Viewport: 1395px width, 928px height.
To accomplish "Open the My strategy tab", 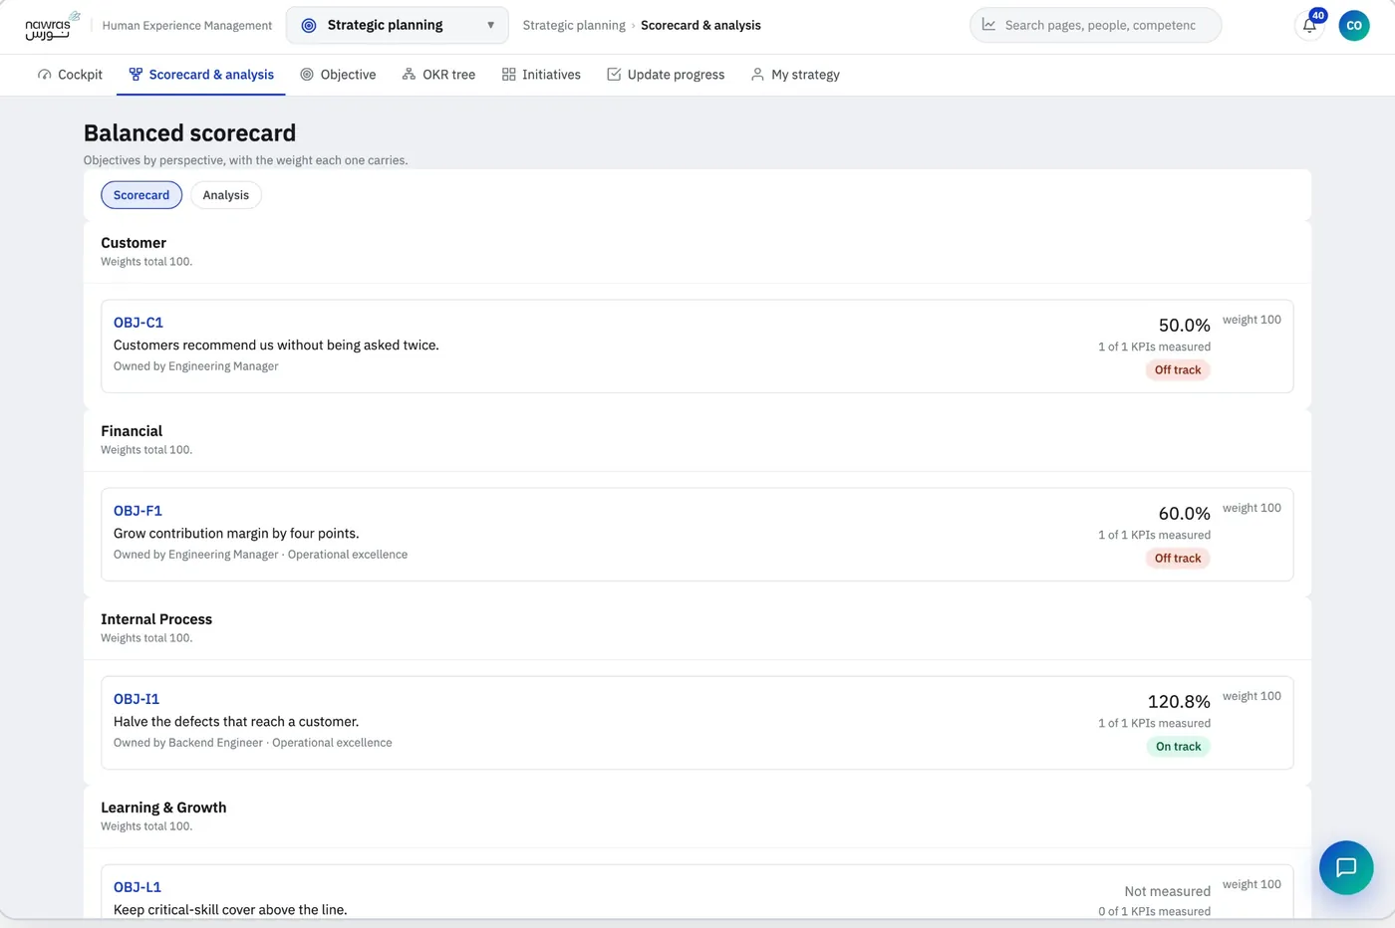I will [x=795, y=75].
